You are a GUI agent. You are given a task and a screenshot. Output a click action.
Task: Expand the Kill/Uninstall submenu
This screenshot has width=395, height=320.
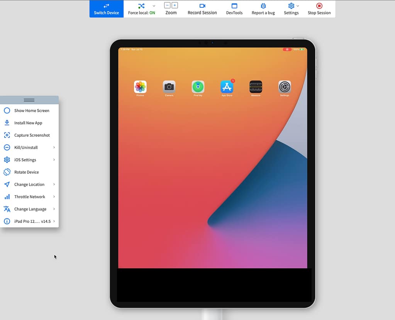coord(29,147)
